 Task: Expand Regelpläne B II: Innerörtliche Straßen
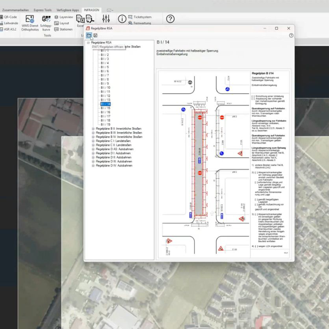click(x=93, y=129)
